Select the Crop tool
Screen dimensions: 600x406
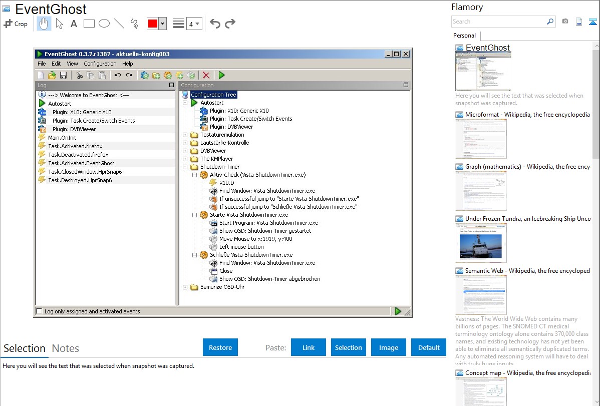16,24
